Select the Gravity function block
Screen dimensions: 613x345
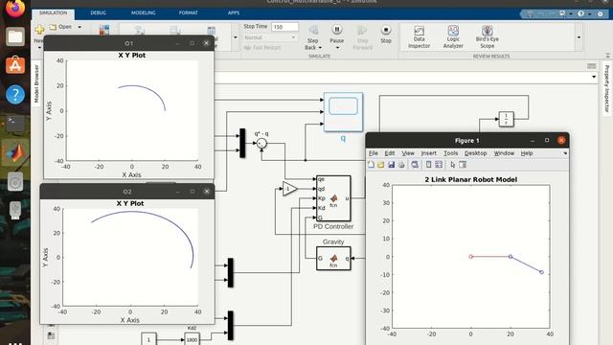333,258
